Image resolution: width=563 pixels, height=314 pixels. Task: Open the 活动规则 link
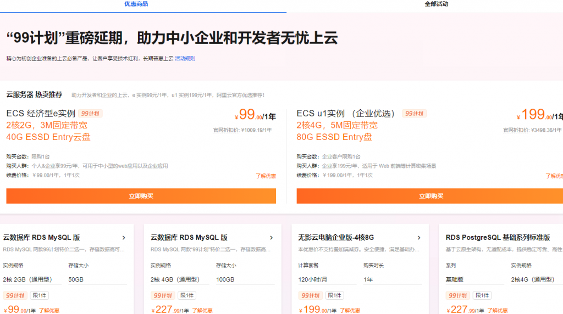(185, 58)
